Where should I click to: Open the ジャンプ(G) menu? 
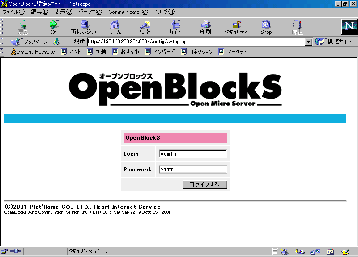90,12
